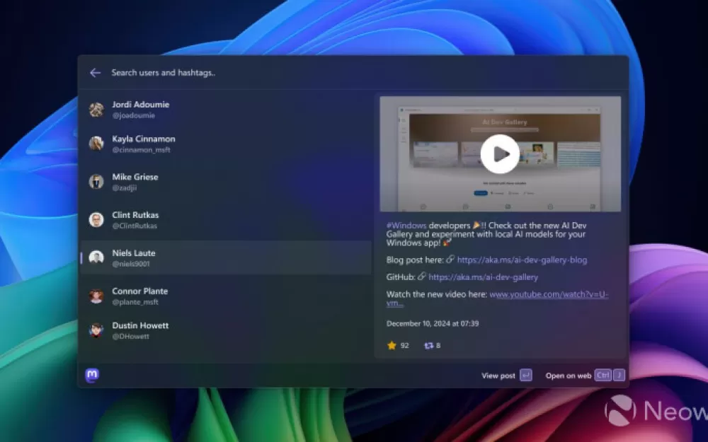Select Mike Griese avatar
The image size is (708, 442).
click(x=96, y=181)
